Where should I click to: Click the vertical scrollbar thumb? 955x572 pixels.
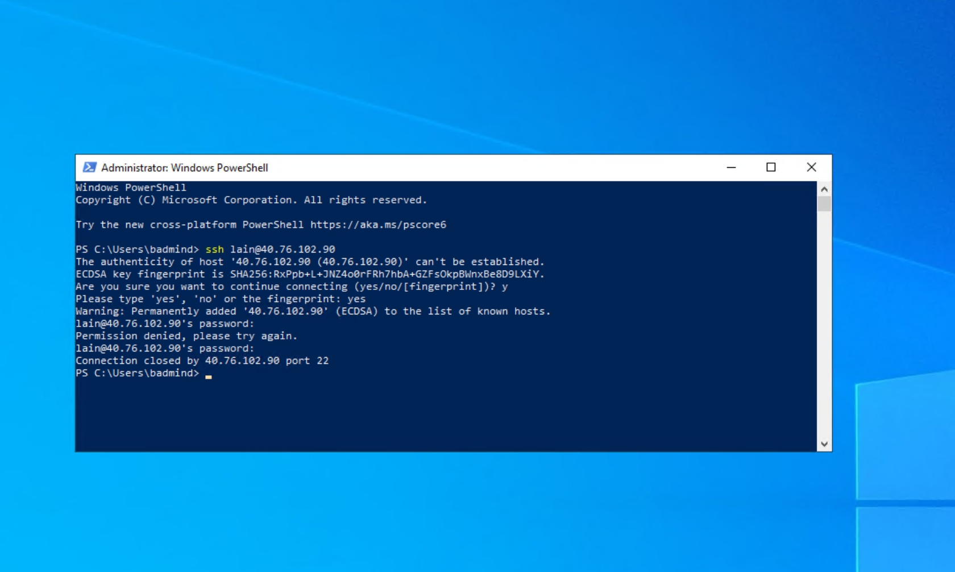[x=824, y=204]
